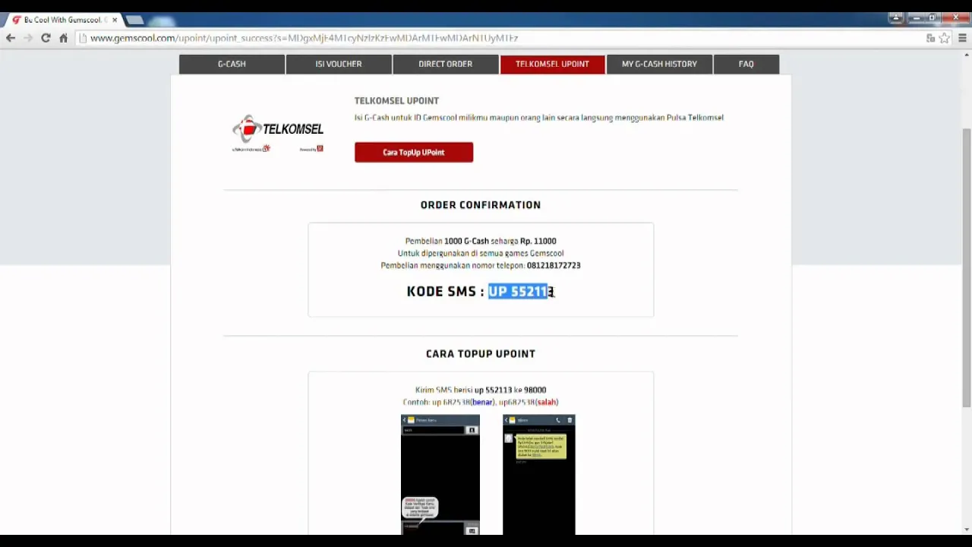The image size is (972, 547).
Task: Click the 'KODE SMS :' label
Action: pyautogui.click(x=445, y=292)
